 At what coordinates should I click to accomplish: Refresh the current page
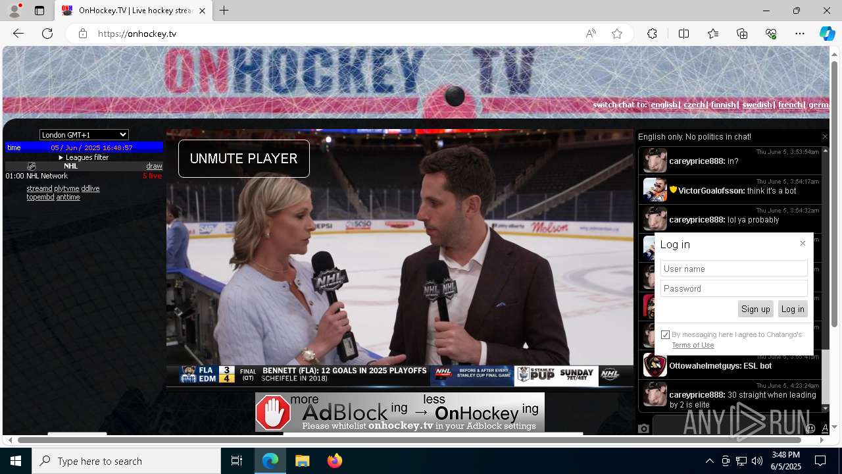[x=47, y=34]
